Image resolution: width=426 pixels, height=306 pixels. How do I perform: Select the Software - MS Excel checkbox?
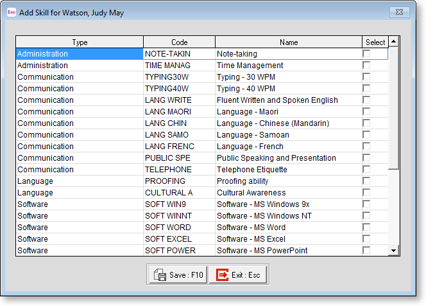tap(366, 239)
